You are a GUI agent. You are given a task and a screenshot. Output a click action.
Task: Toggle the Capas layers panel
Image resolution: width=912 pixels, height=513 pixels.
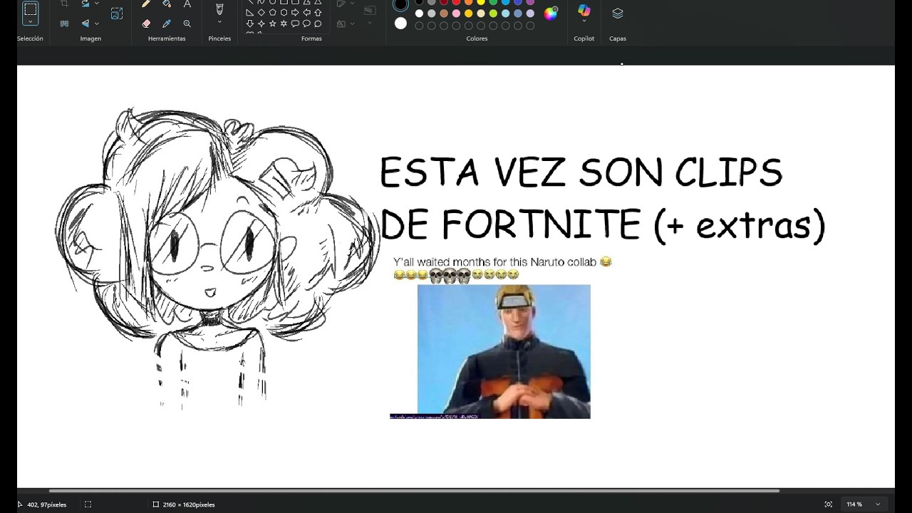click(x=618, y=13)
